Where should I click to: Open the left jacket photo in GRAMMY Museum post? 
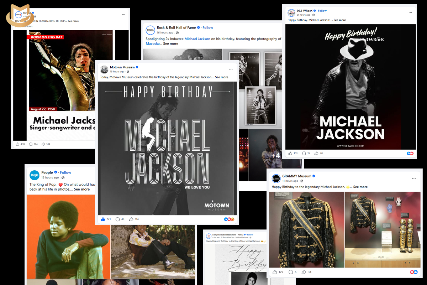(x=307, y=230)
